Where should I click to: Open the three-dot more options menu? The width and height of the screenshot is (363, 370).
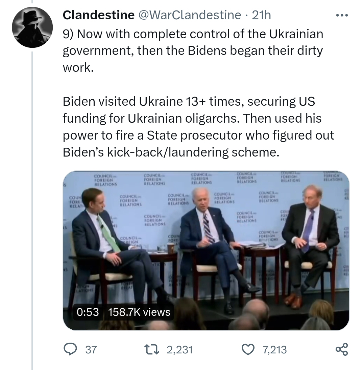coord(342,16)
